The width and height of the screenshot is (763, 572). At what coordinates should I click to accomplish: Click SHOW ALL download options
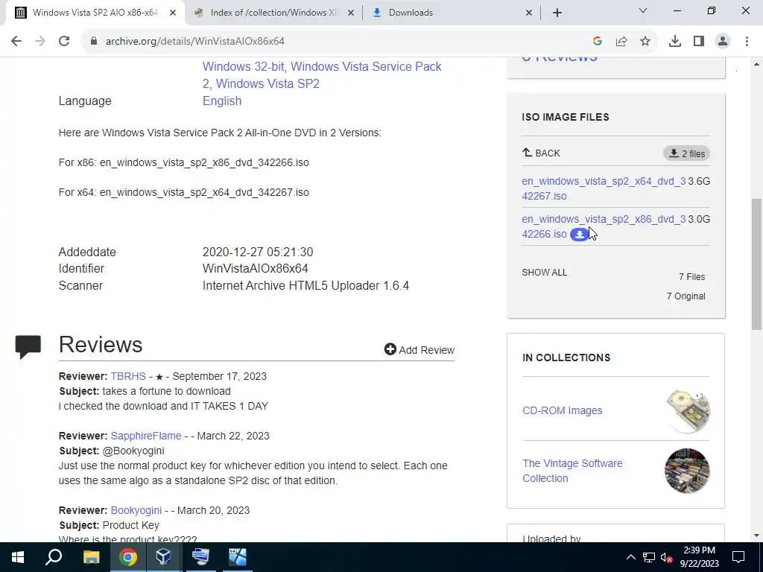pos(545,273)
